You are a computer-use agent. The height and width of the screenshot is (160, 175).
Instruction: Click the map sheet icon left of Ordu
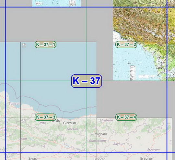pos(24,121)
